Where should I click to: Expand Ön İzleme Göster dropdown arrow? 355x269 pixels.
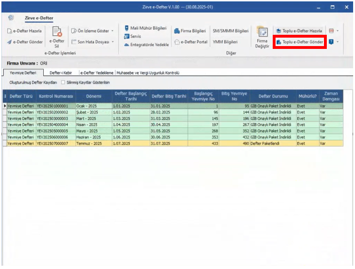click(x=112, y=31)
